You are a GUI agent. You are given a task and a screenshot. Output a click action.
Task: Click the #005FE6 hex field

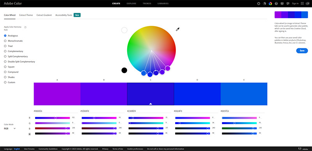click(x=243, y=111)
